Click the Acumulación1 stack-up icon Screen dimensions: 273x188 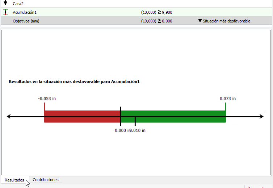pos(5,12)
